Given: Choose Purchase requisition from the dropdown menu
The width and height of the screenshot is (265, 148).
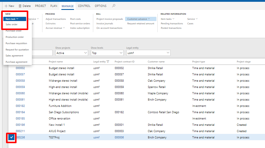Looking at the screenshot, I should (x=16, y=43).
